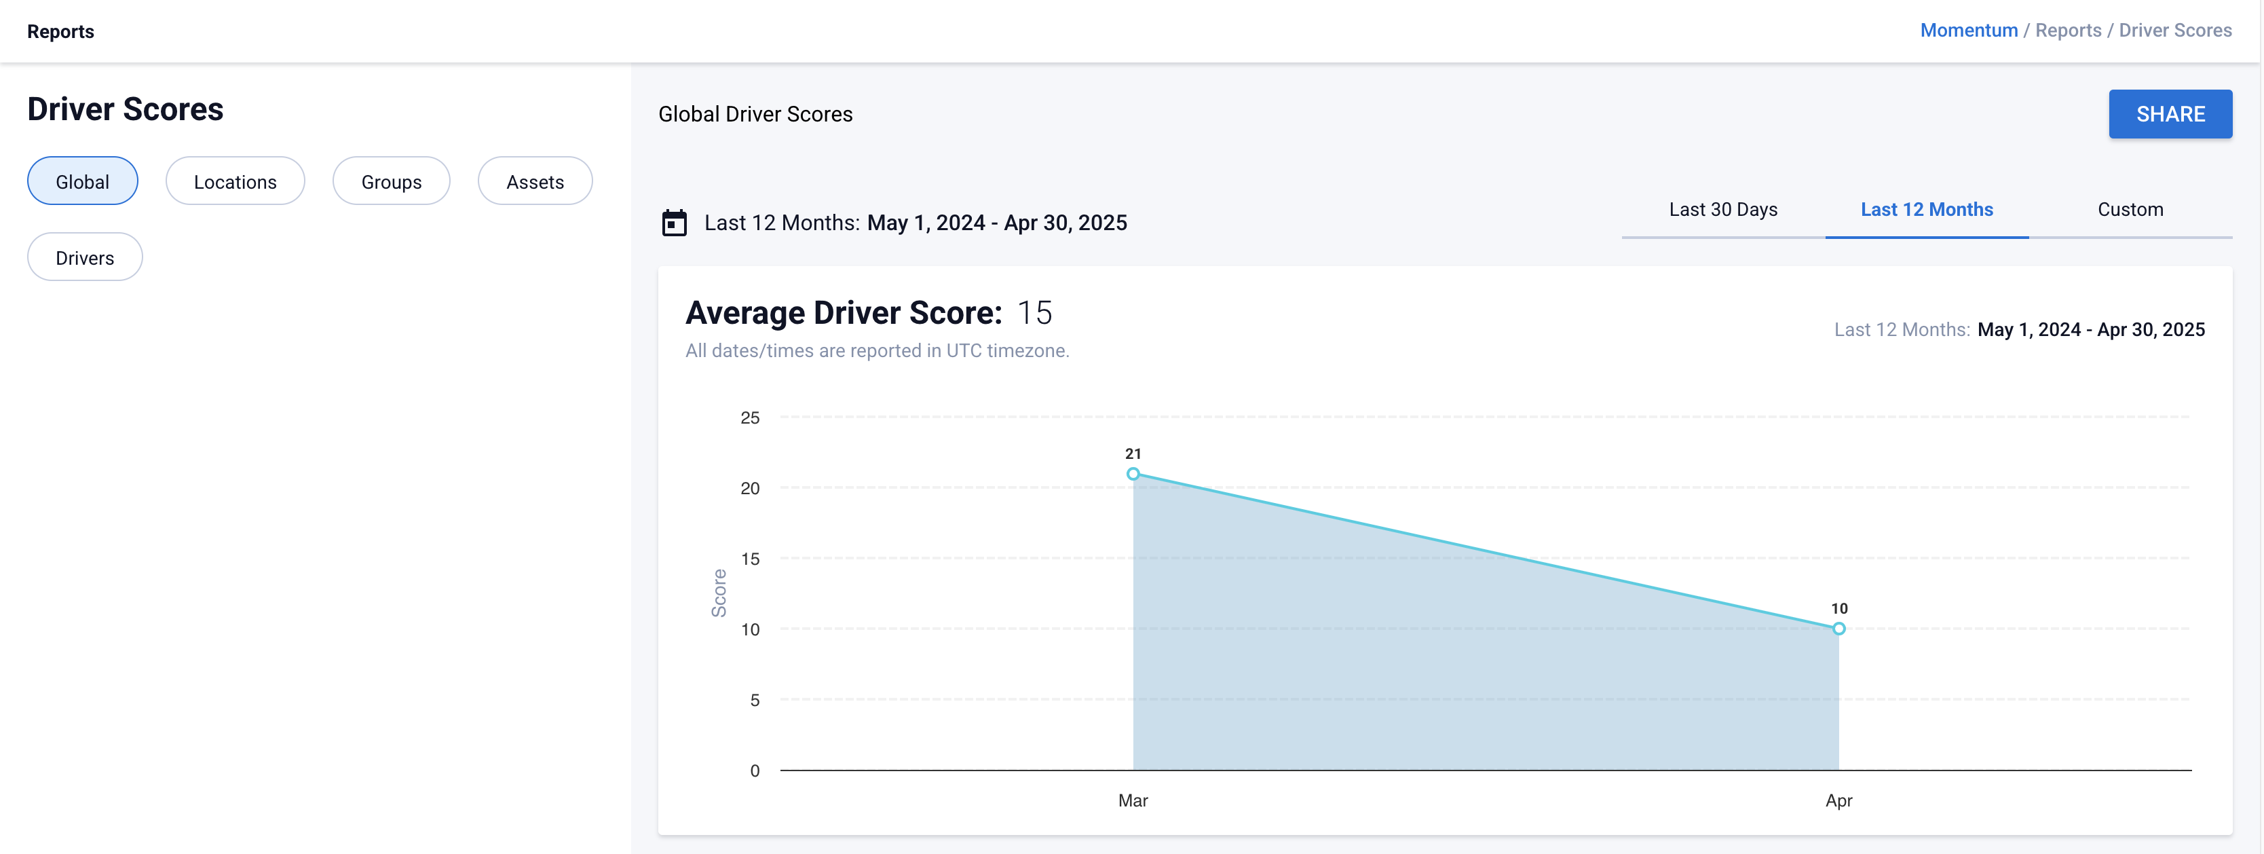2264x854 pixels.
Task: Click the April data point marker at 10
Action: coord(1838,629)
